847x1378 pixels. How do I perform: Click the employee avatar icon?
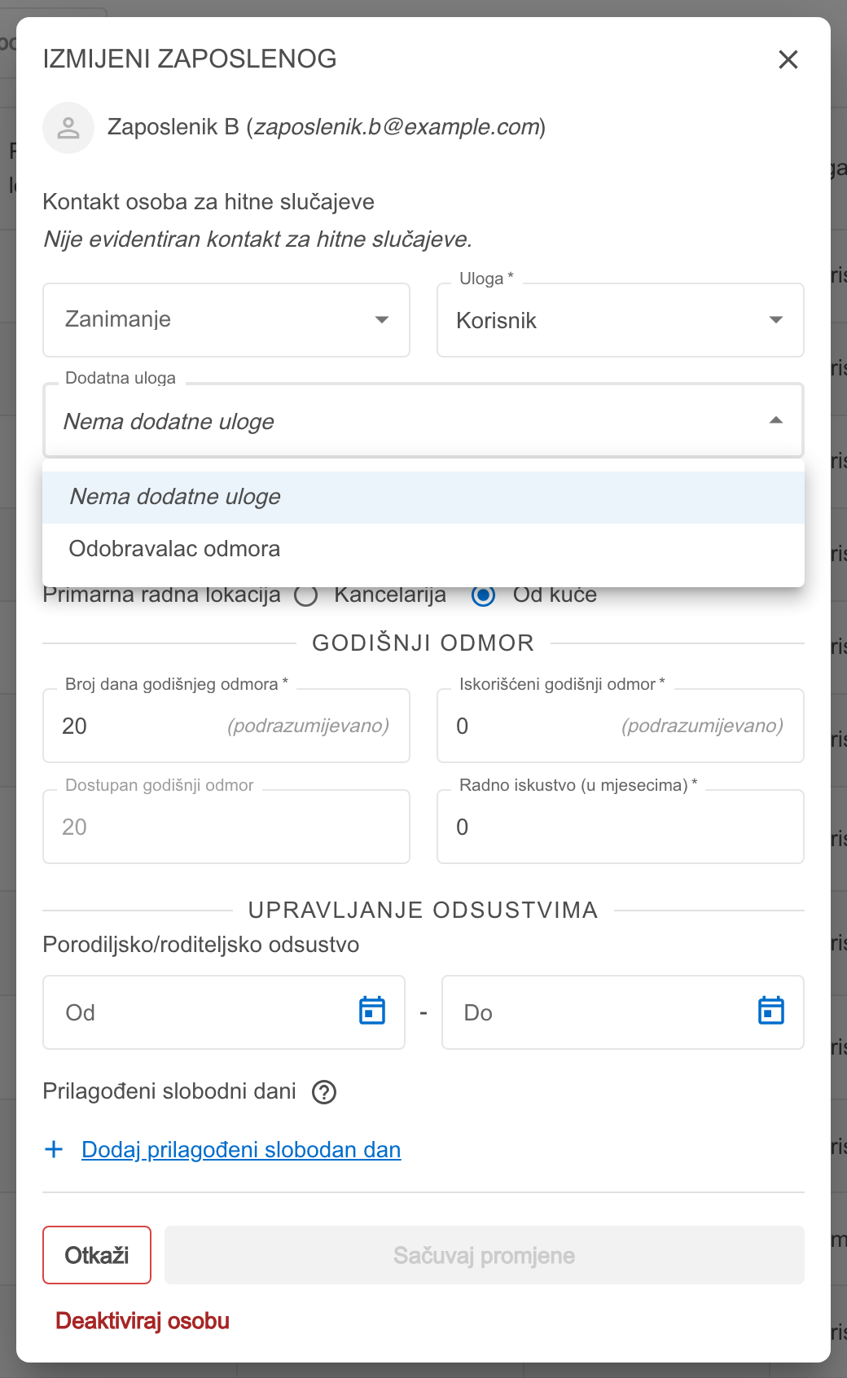pos(68,128)
